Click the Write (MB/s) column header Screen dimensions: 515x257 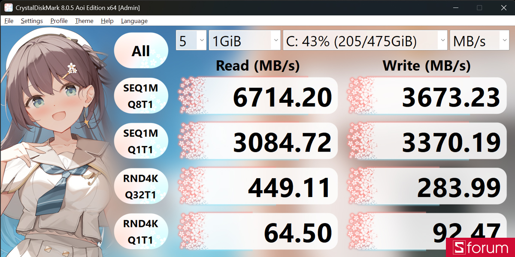pos(427,66)
